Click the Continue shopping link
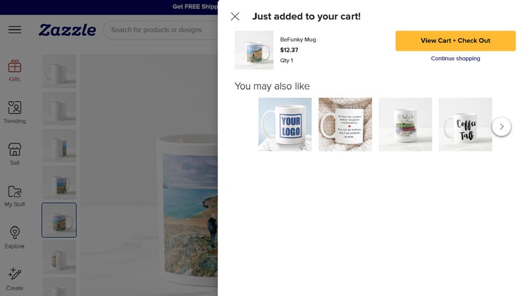 pyautogui.click(x=455, y=58)
